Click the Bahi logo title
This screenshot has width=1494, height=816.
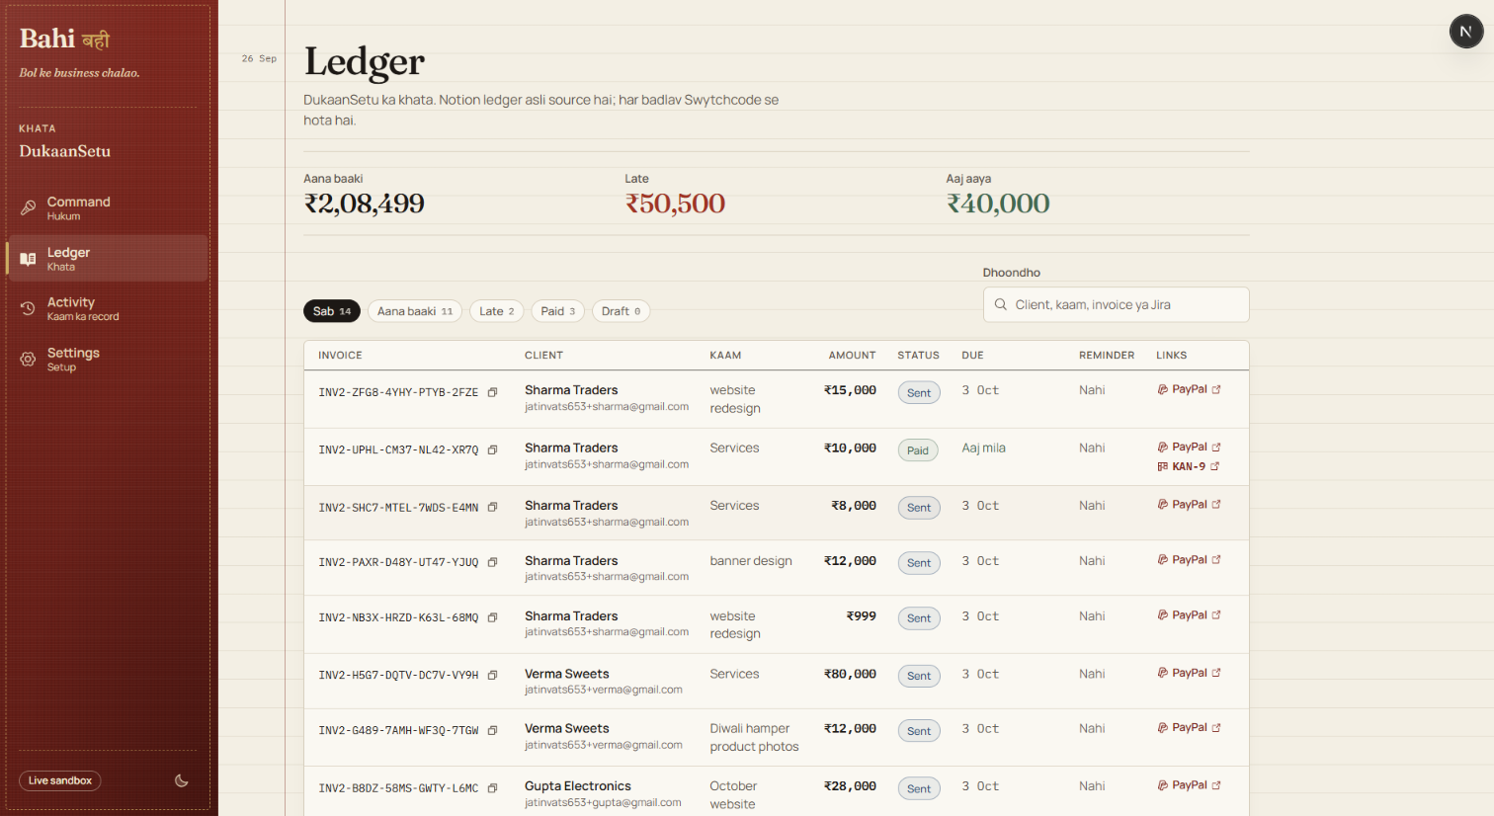[65, 39]
